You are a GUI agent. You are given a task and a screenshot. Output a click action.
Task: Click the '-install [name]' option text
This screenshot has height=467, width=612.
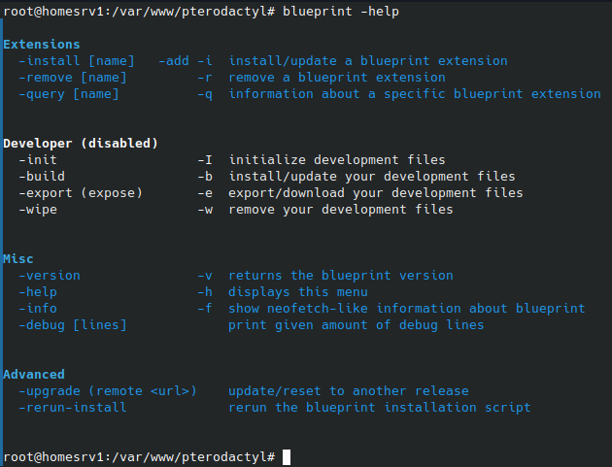pos(77,61)
